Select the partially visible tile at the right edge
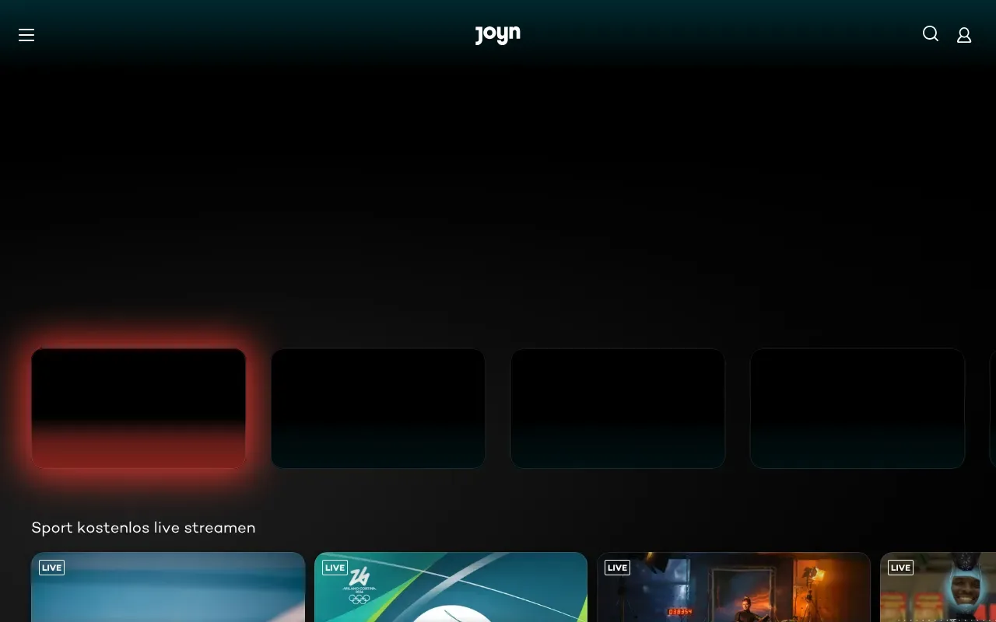 tap(992, 408)
